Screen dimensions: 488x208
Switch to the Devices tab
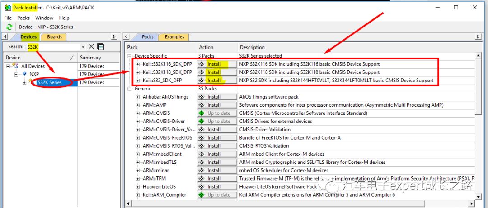coord(28,37)
